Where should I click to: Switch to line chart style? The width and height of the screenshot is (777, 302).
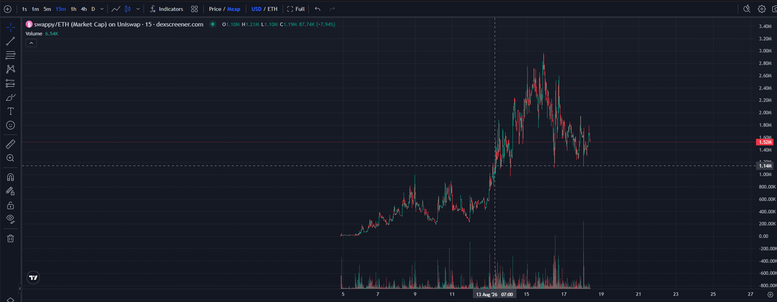tap(115, 9)
